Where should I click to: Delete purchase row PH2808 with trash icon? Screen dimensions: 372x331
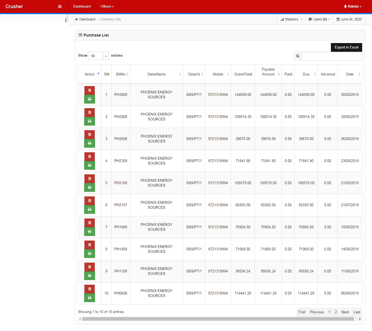(x=90, y=113)
